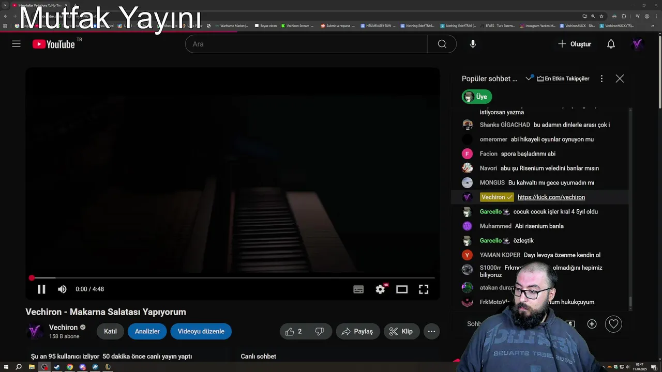Click Facion avatar in chat
This screenshot has width=662, height=372.
pos(467,153)
